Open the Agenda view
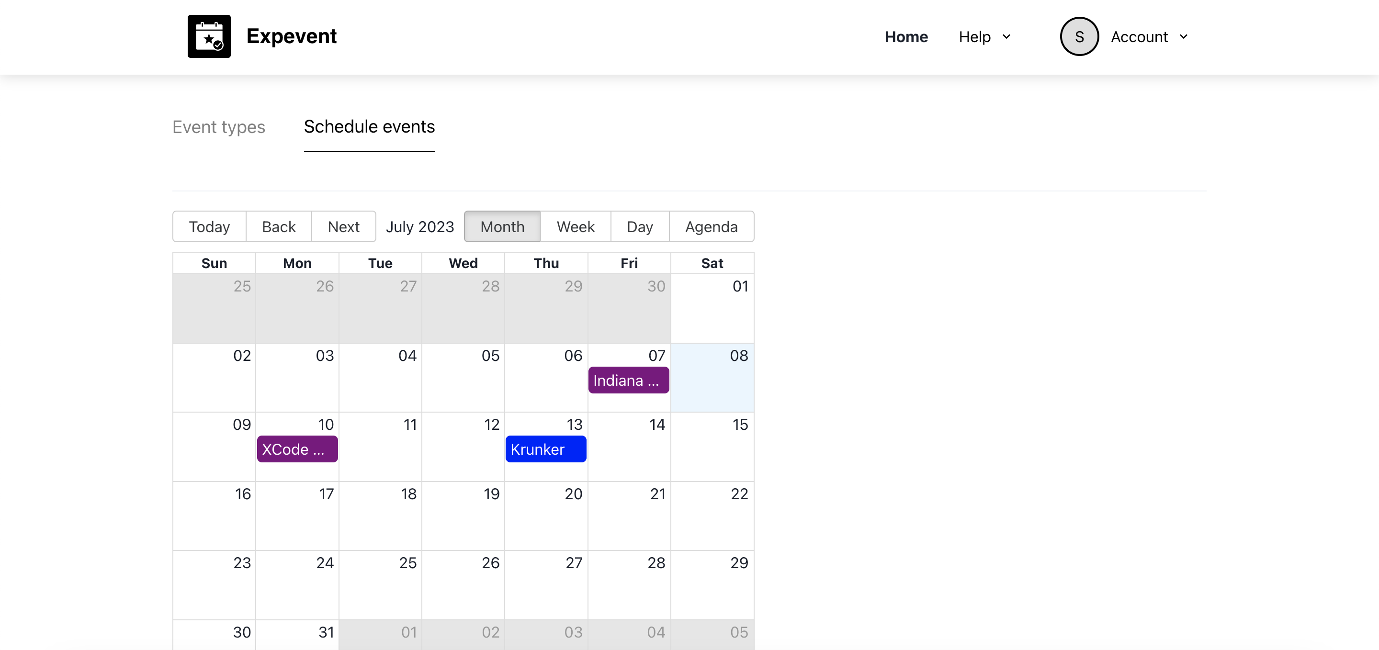 pyautogui.click(x=711, y=226)
